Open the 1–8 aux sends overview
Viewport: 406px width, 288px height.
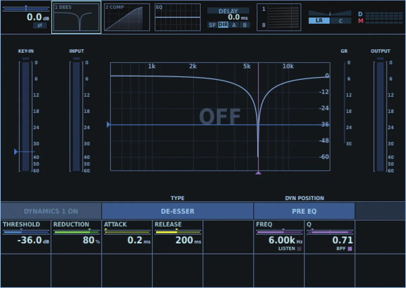point(279,17)
